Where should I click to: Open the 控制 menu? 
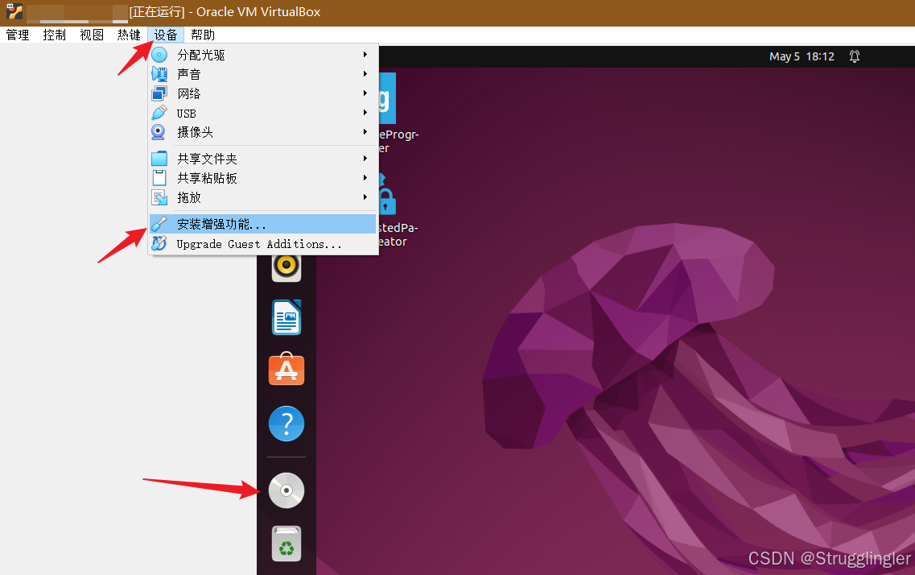[x=54, y=35]
